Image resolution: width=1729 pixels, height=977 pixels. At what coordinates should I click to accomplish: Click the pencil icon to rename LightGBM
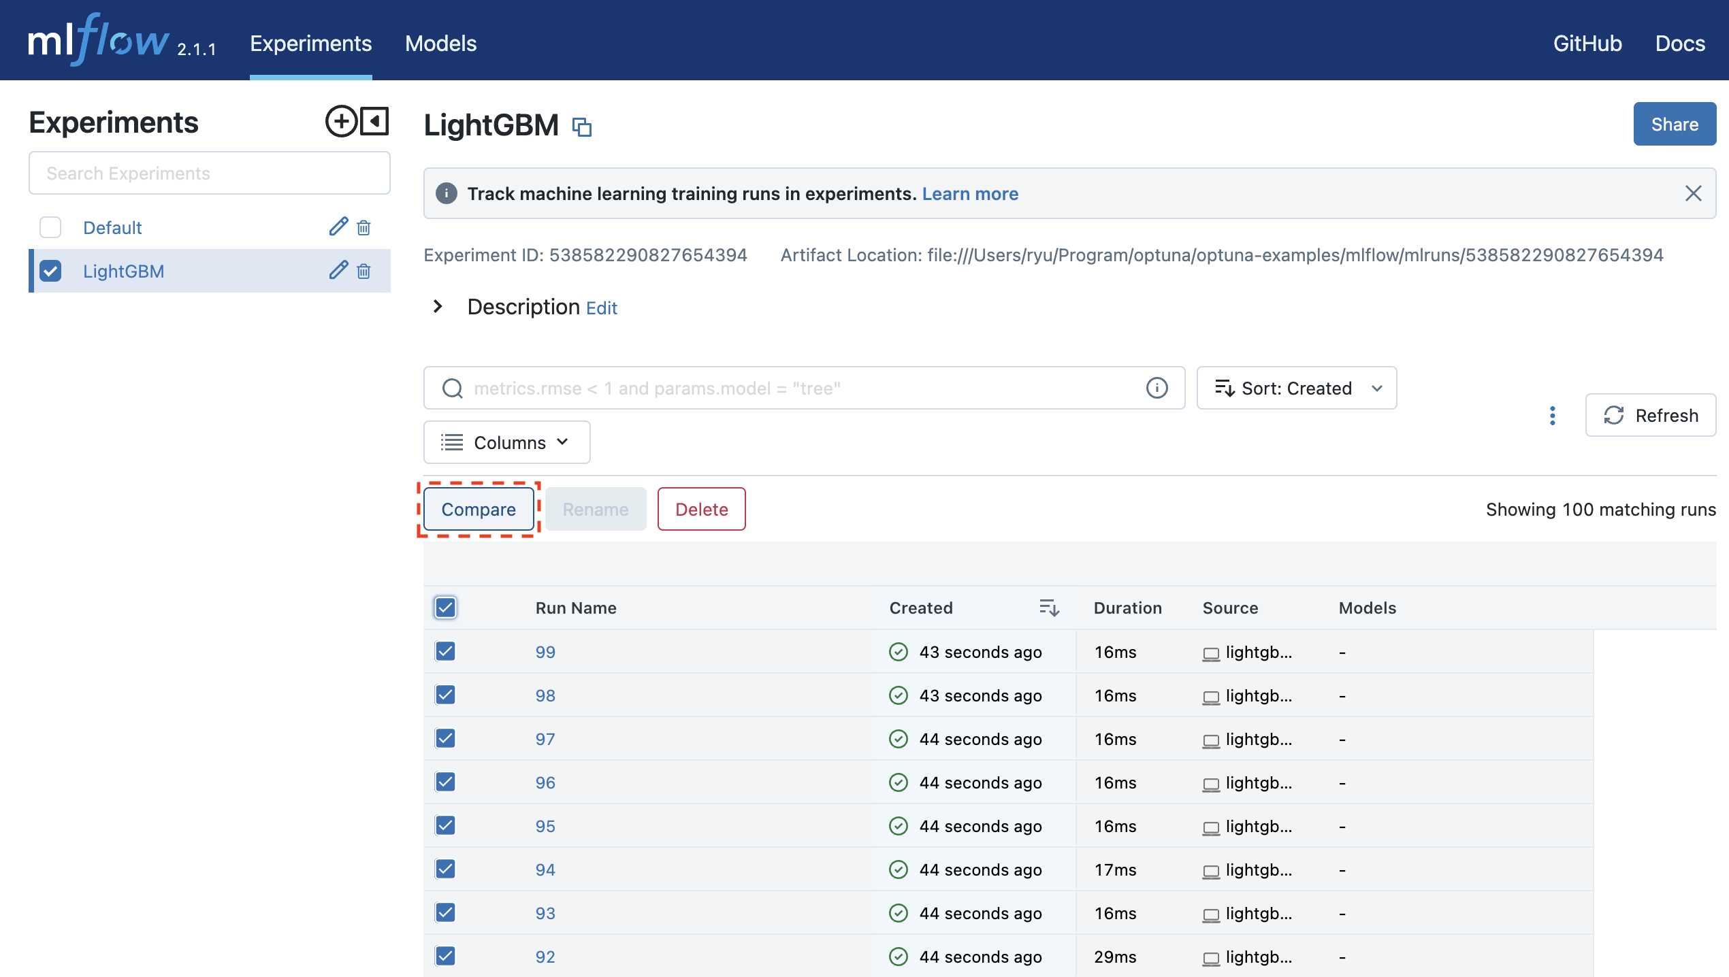338,270
